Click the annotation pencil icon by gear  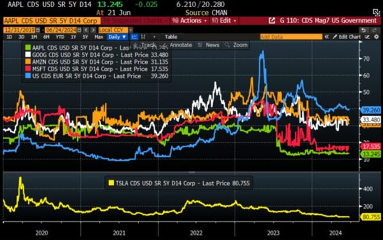coord(367,37)
